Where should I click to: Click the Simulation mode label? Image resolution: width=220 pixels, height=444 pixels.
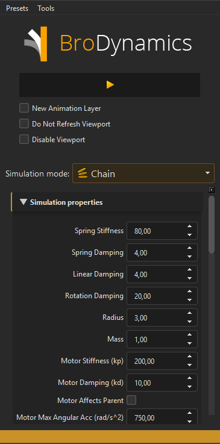[x=37, y=174]
